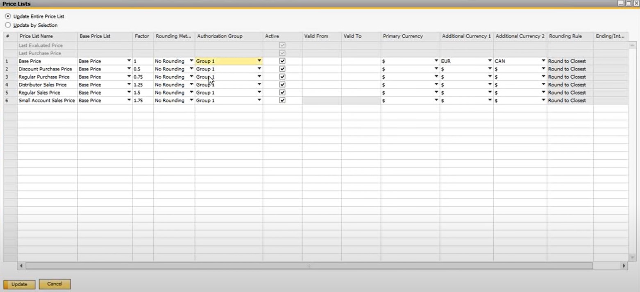640x292 pixels.
Task: Open Authorization Group selector for Small Account Sales Price
Action: tap(259, 100)
